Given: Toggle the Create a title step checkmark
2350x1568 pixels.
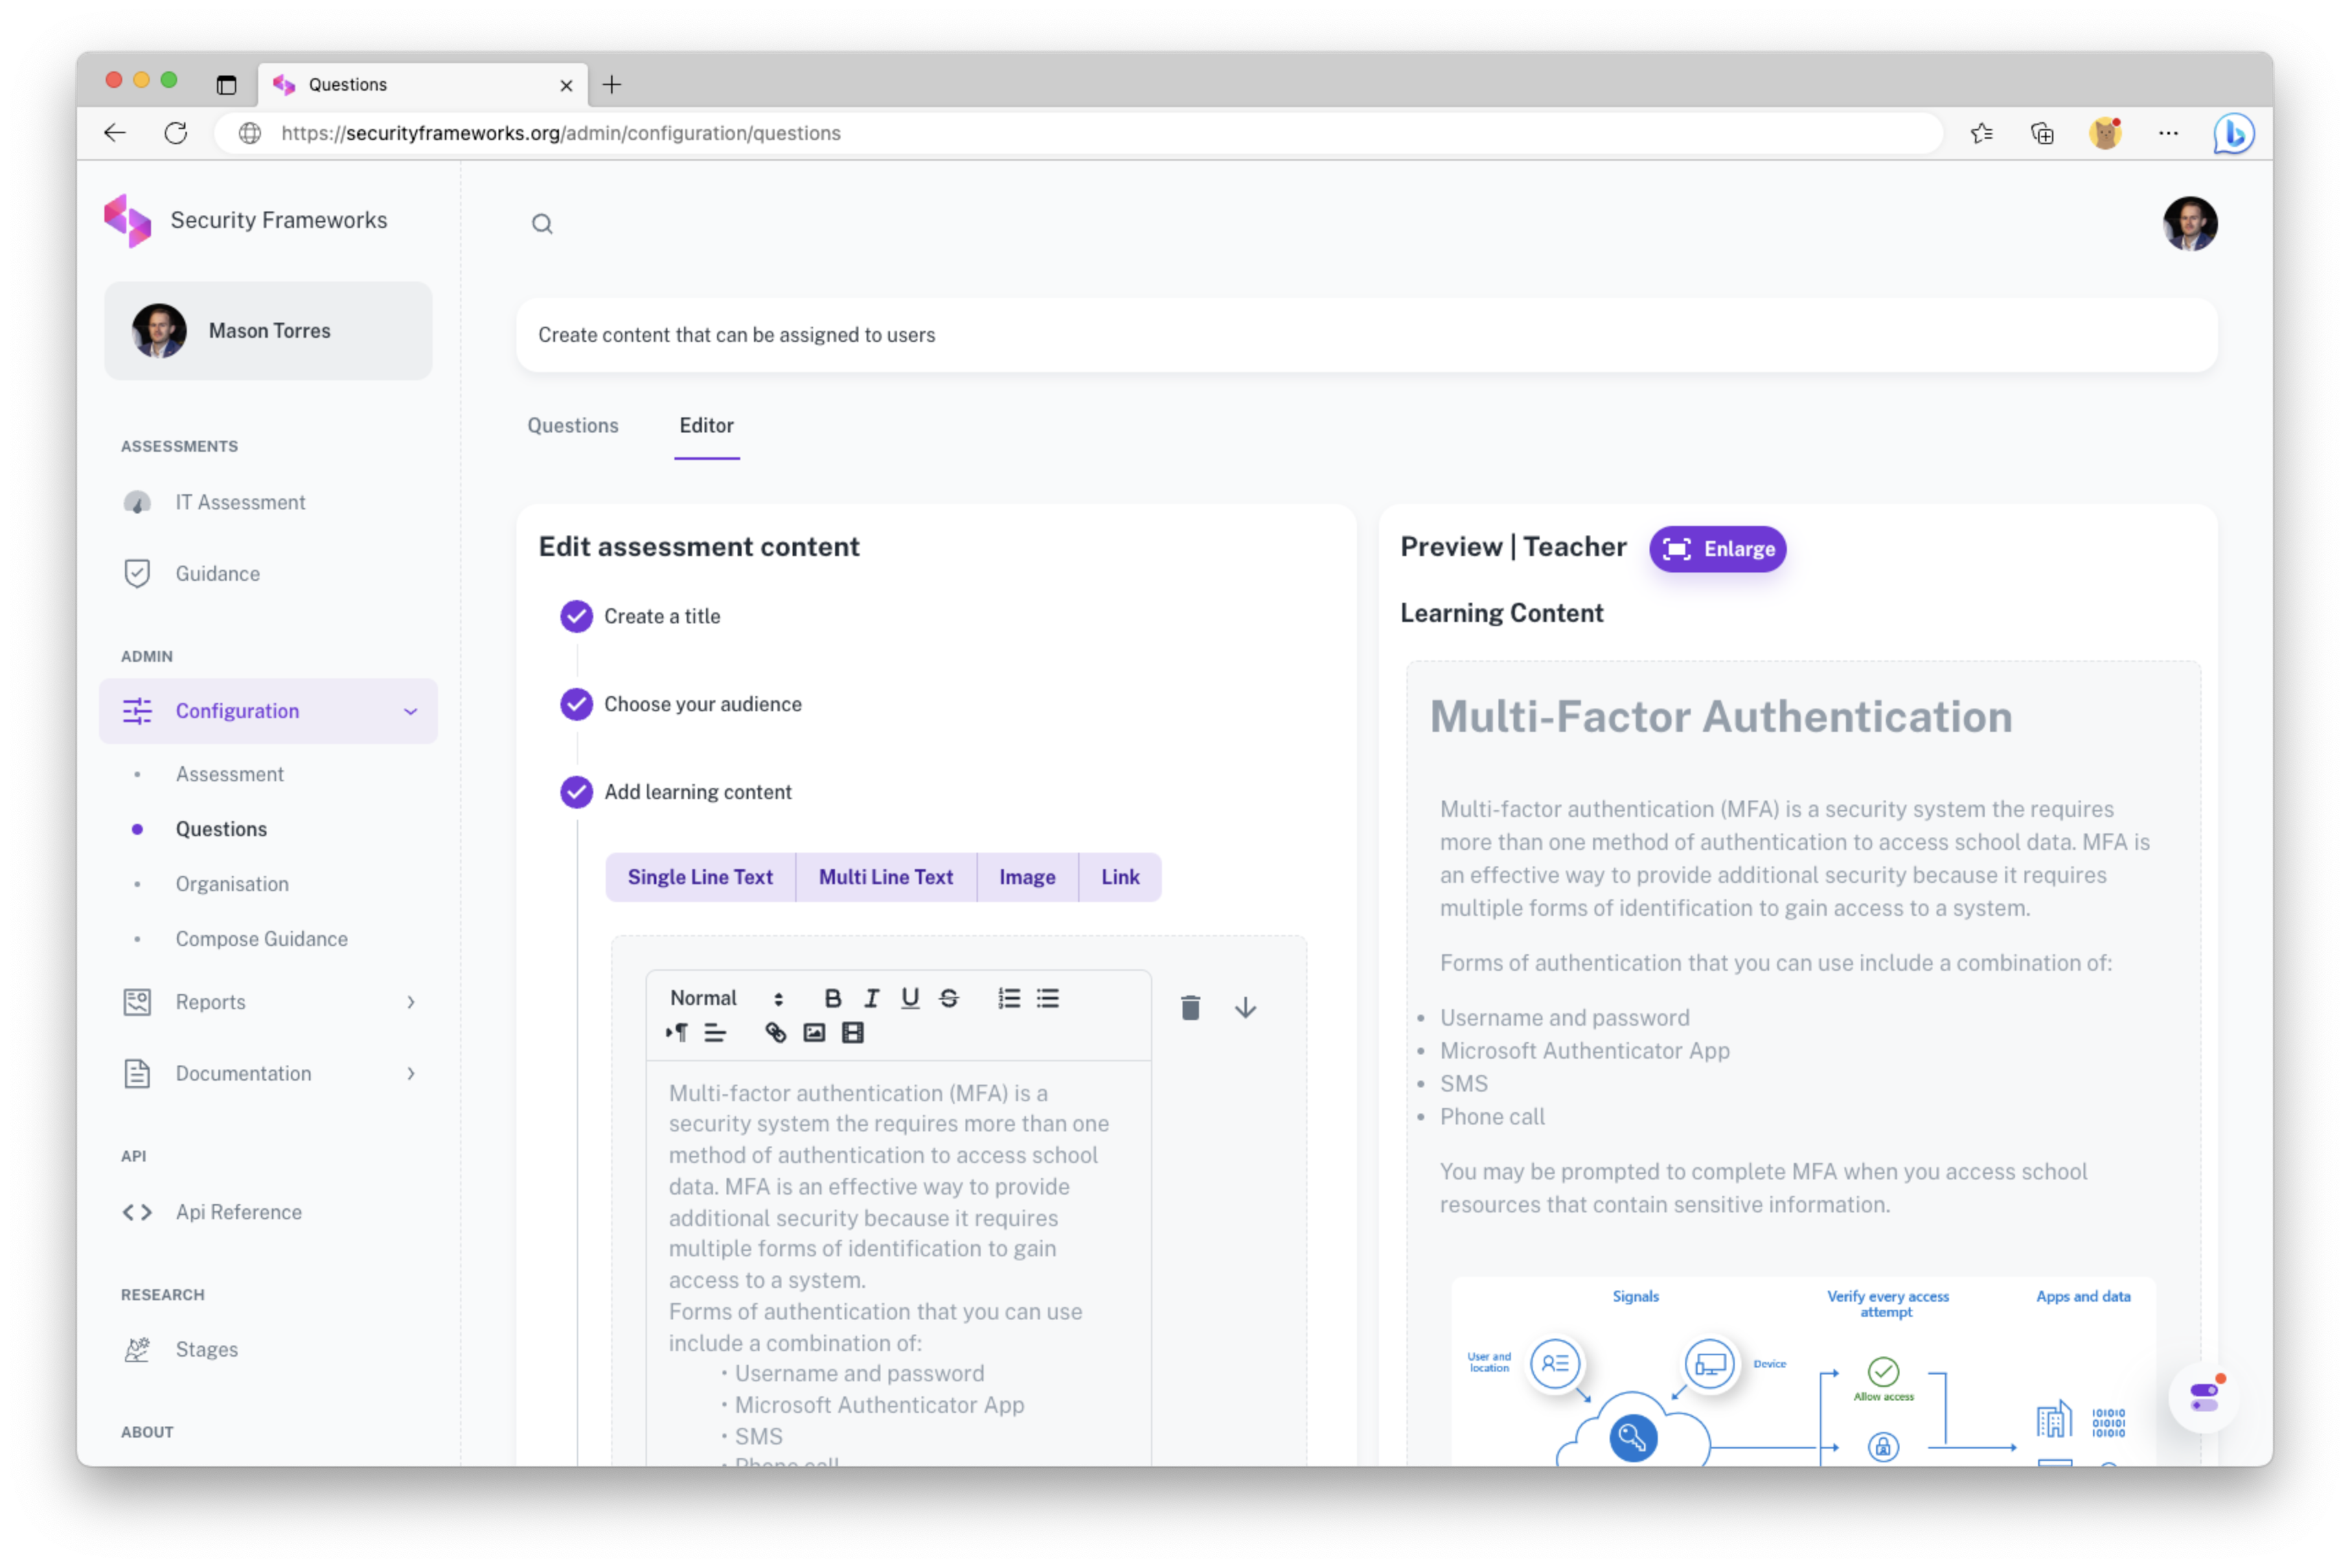Looking at the screenshot, I should click(576, 617).
